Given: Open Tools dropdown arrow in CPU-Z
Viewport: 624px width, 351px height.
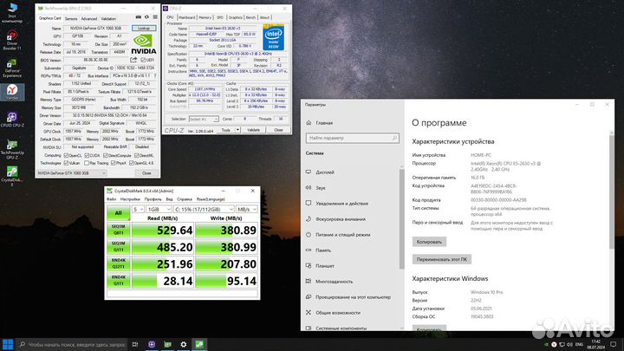Looking at the screenshot, I should (237, 130).
